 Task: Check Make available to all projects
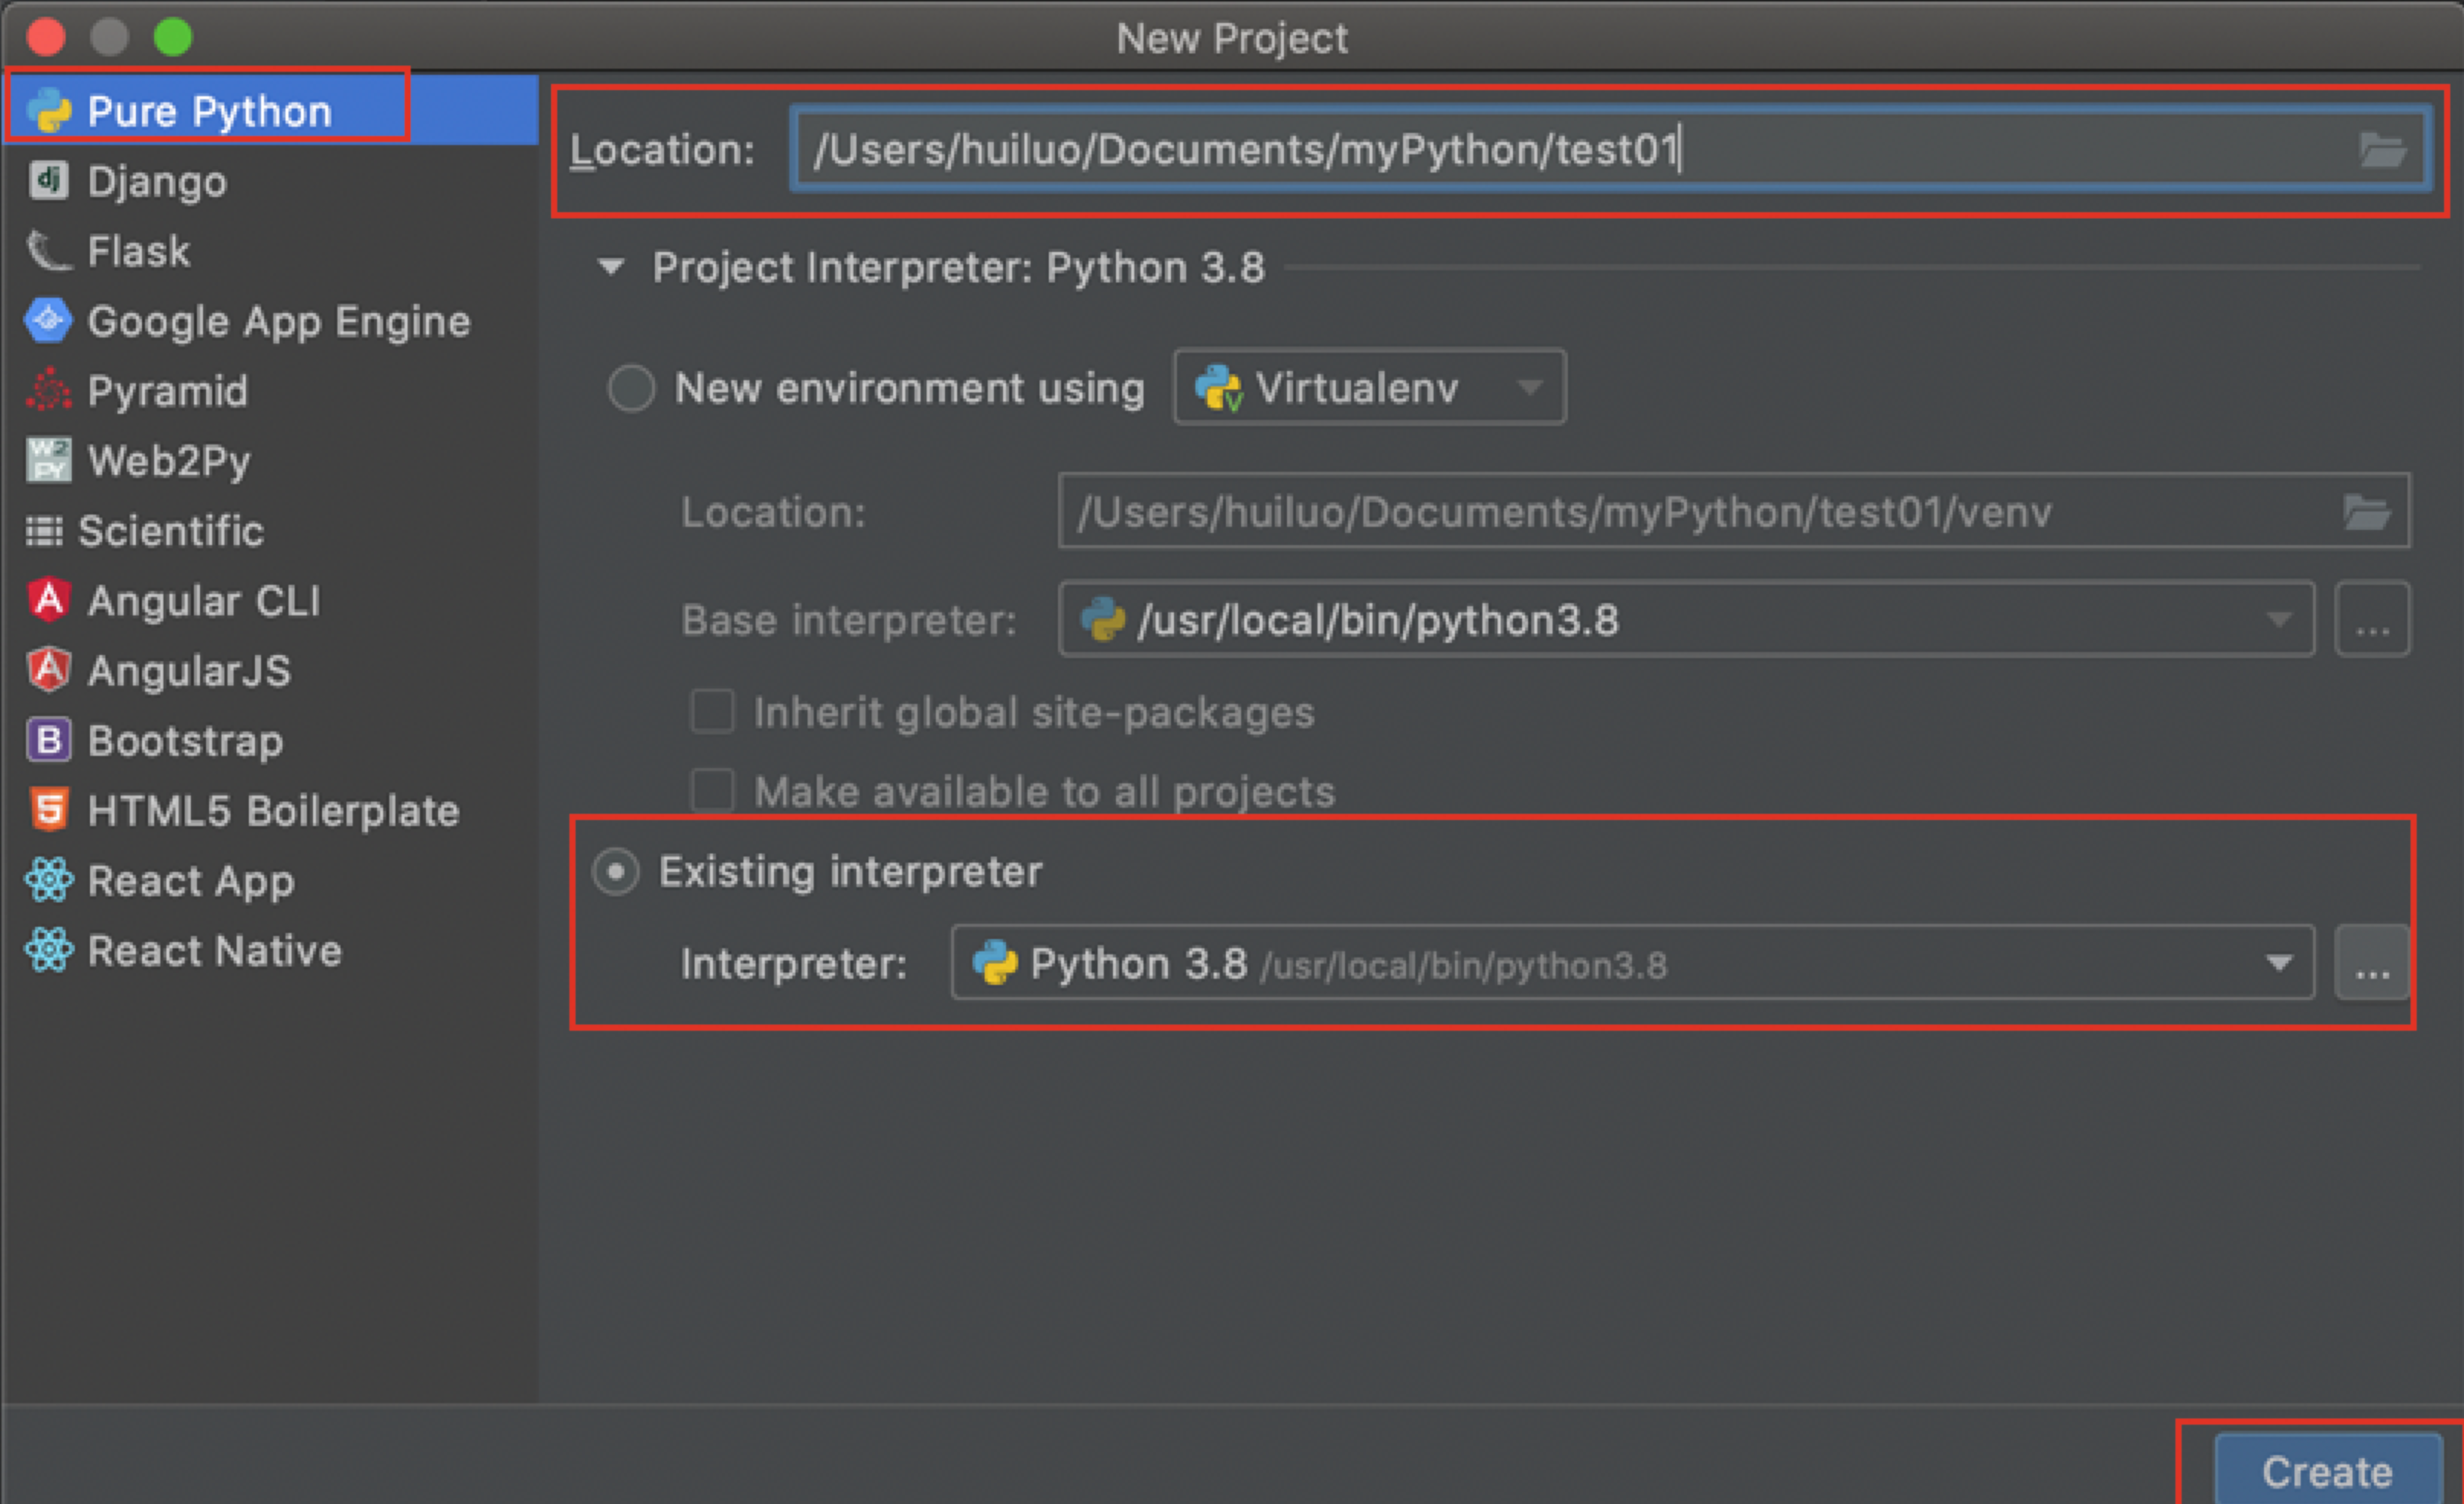712,790
